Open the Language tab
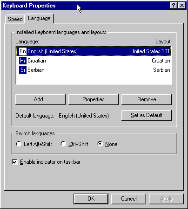Image resolution: width=188 pixels, height=209 pixels. coord(39,18)
